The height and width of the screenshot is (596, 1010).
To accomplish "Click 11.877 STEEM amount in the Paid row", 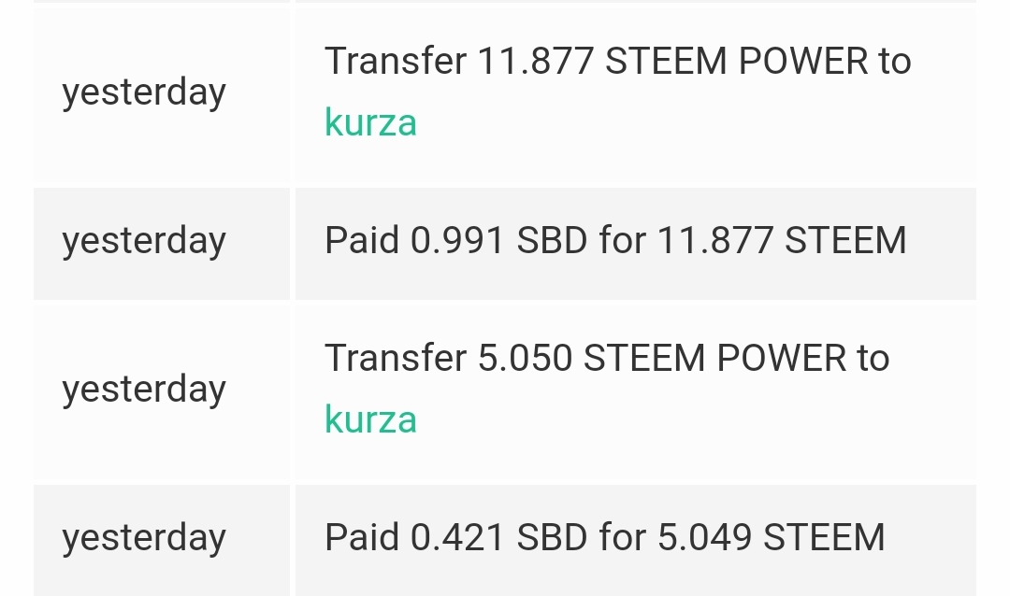I will tap(782, 241).
